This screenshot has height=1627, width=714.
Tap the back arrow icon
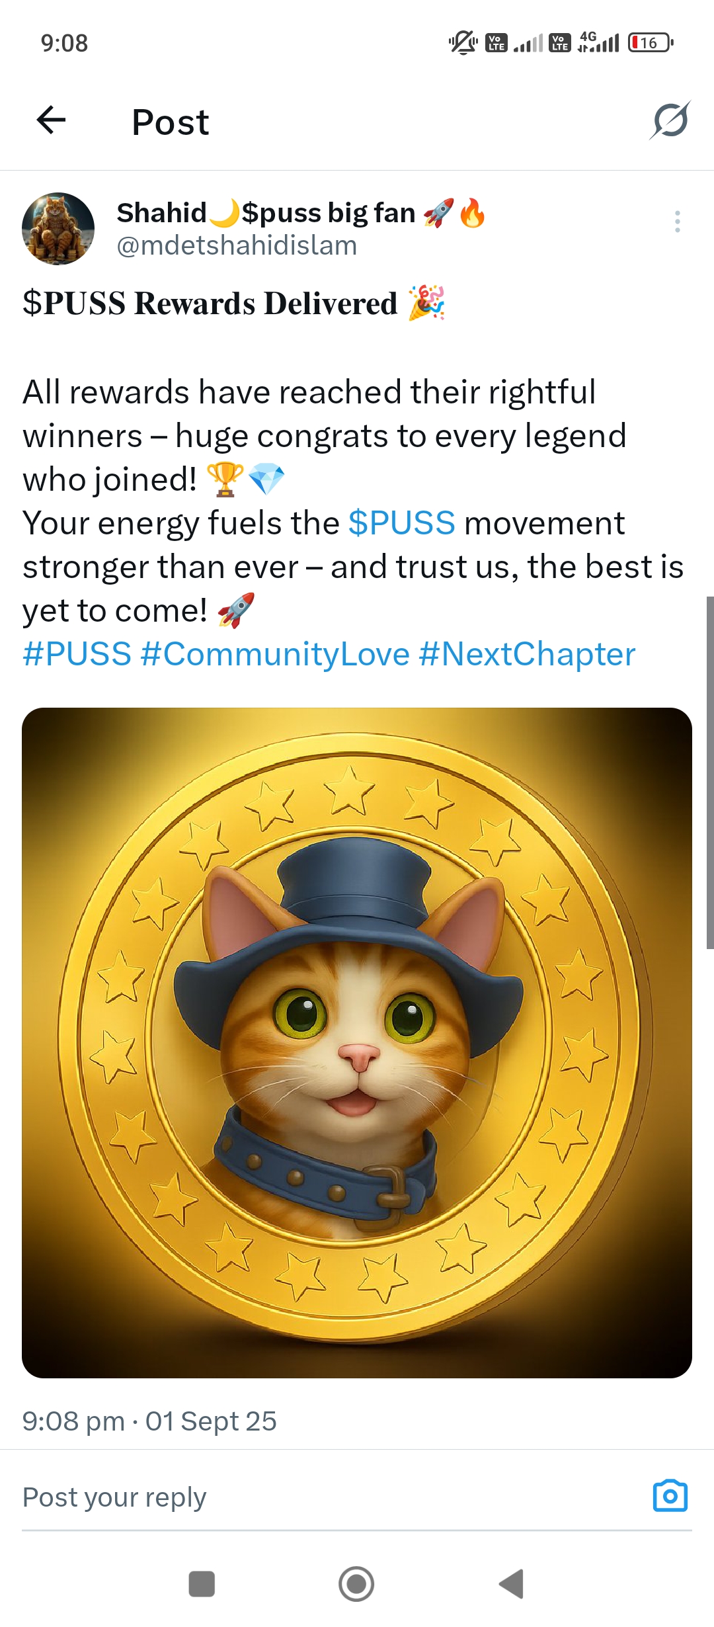(x=51, y=120)
